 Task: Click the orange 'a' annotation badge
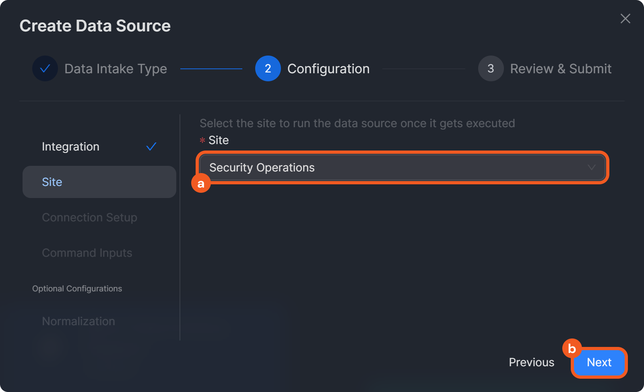click(x=201, y=184)
